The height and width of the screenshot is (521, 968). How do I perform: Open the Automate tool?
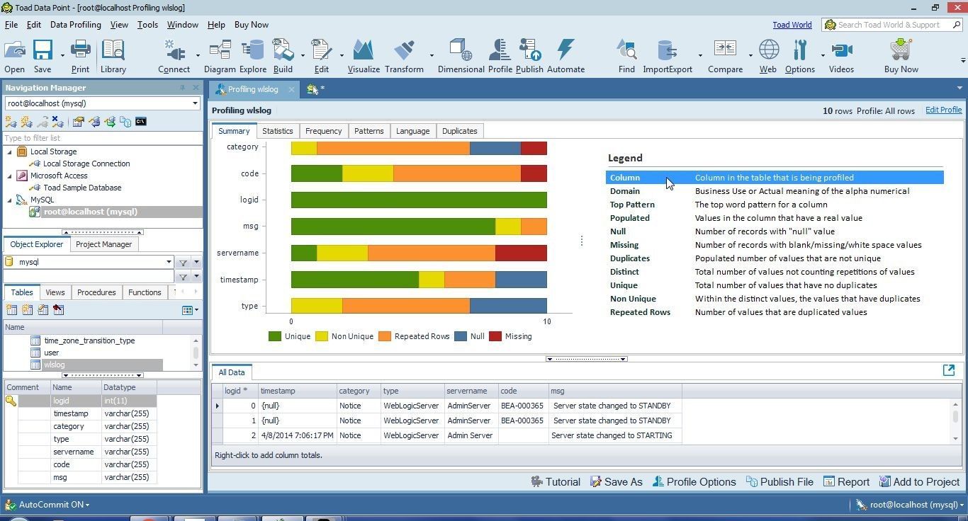point(565,56)
